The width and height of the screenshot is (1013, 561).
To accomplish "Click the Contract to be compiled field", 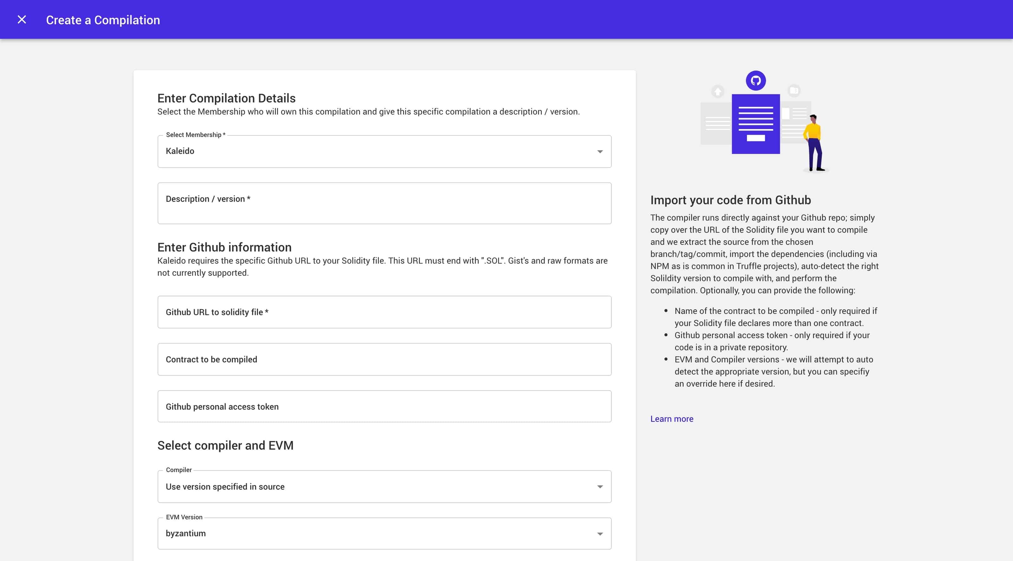I will pos(384,359).
